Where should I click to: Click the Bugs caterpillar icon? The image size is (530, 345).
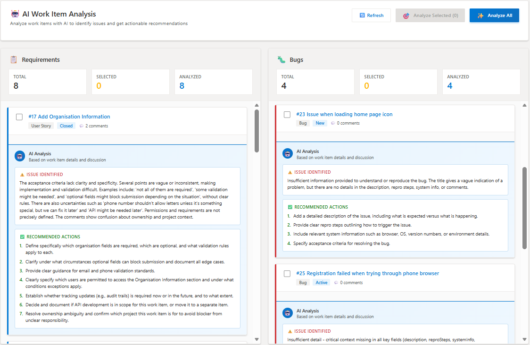[x=282, y=59]
